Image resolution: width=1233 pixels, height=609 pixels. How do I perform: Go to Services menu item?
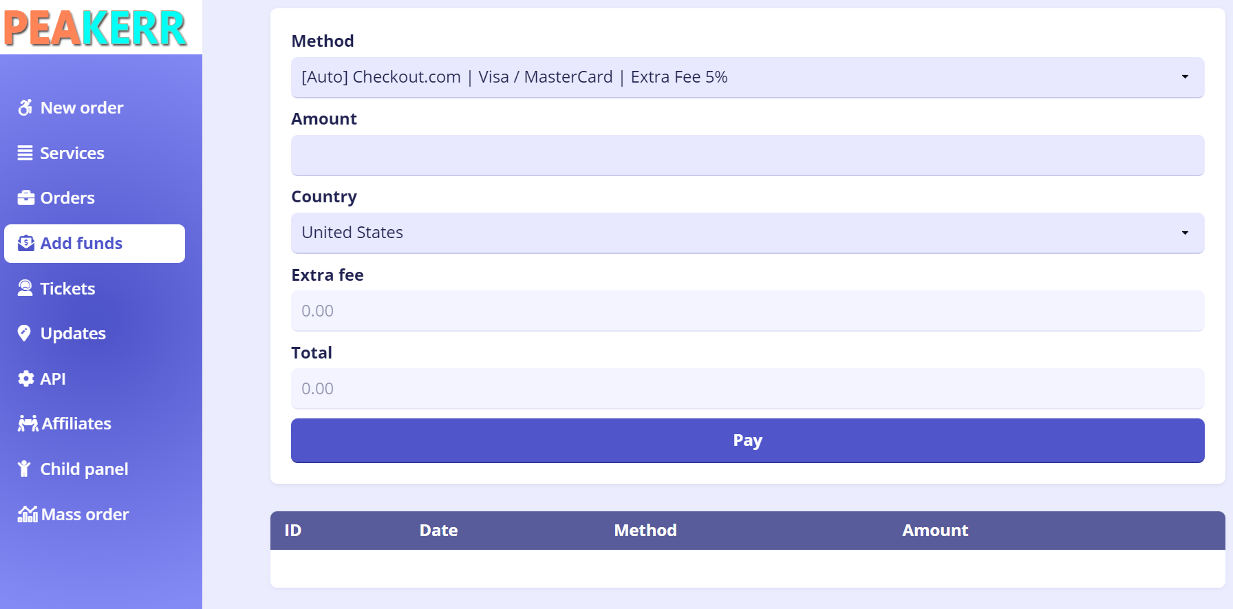72,153
